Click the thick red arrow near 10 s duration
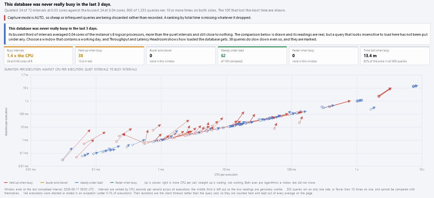This screenshot has width=434, height=198. (x=385, y=92)
